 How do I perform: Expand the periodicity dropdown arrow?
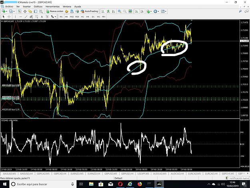click(158, 11)
